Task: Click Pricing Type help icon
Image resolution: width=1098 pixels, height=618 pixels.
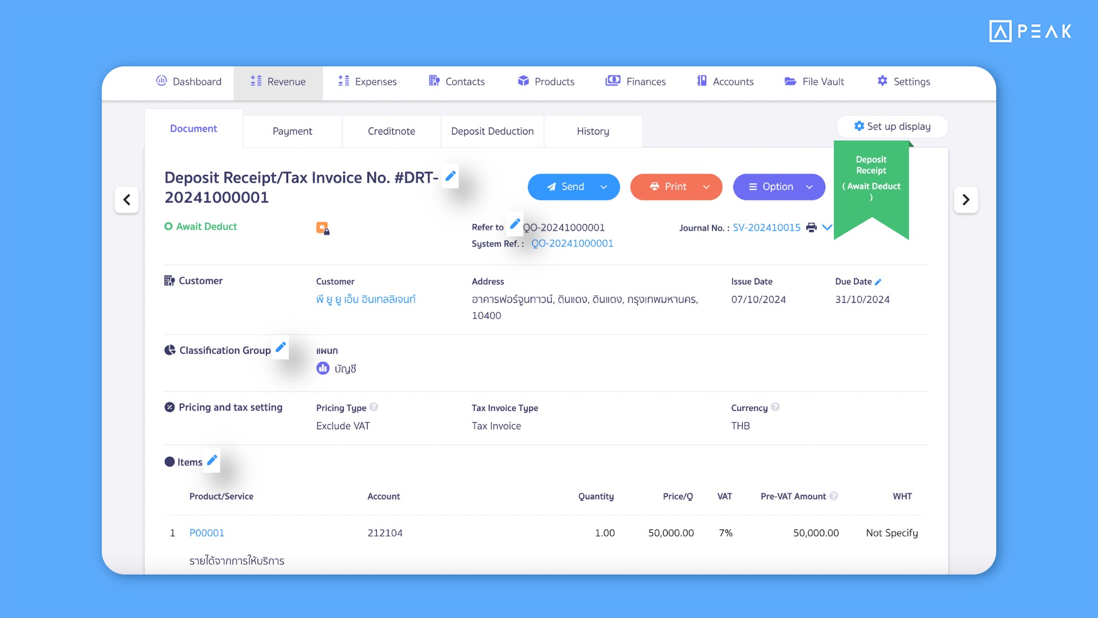Action: tap(374, 407)
